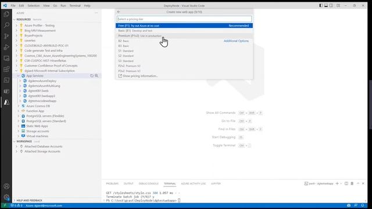Screen dimensions: 372x209
Task: Switch to the DEBUG CONSOLE tab
Action: (x=149, y=183)
